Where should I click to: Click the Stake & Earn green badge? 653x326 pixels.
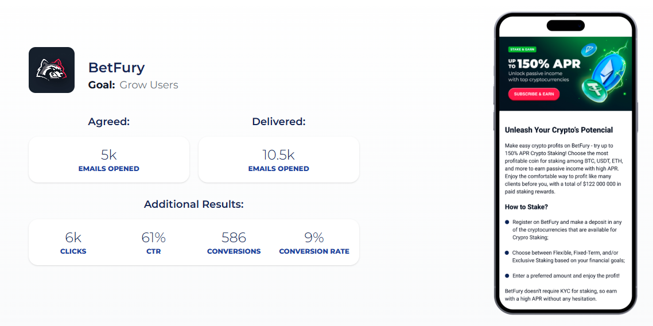pyautogui.click(x=522, y=49)
